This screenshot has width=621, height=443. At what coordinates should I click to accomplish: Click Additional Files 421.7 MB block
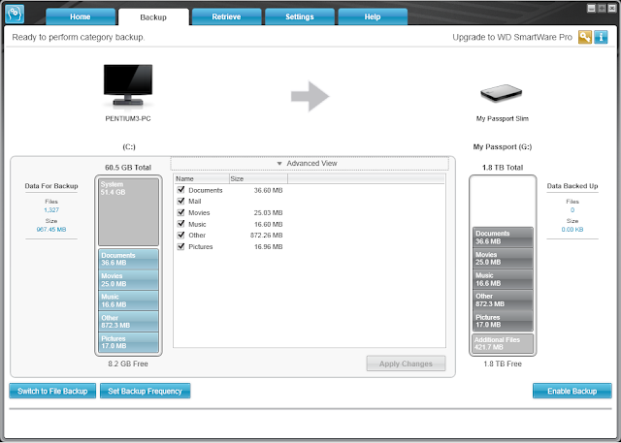pyautogui.click(x=503, y=343)
